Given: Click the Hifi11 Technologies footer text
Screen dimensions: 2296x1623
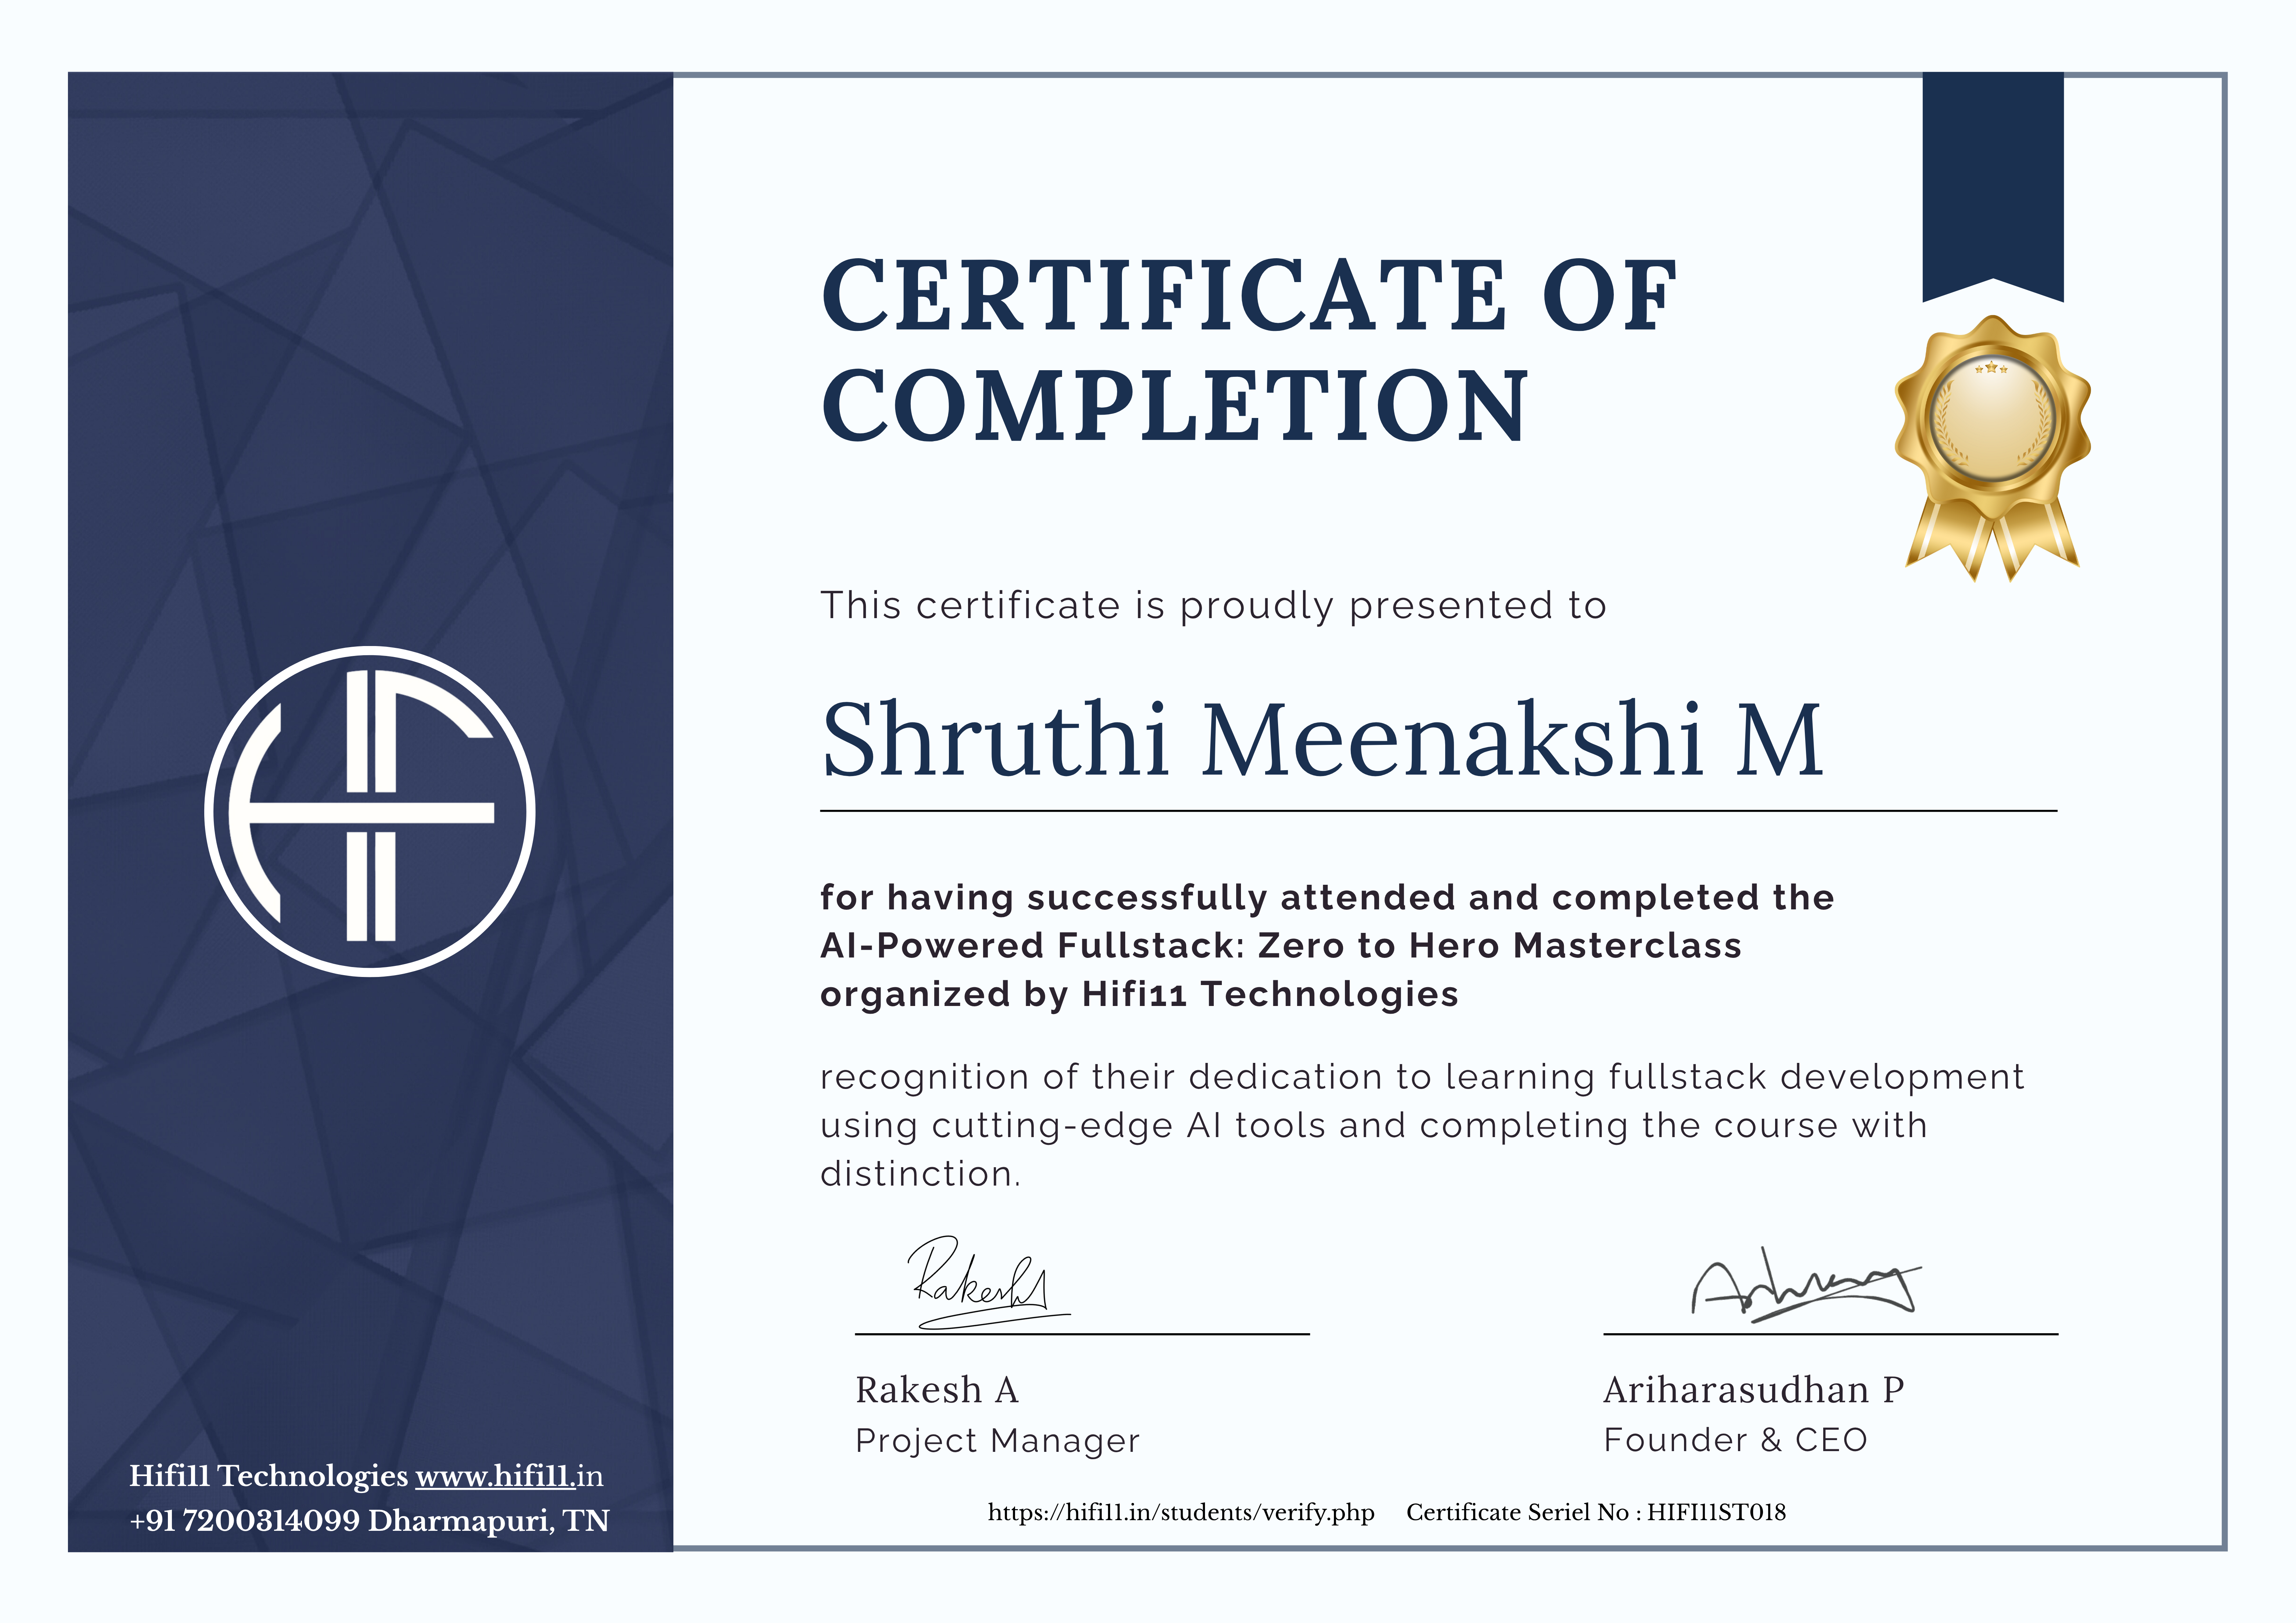Looking at the screenshot, I should (268, 1476).
